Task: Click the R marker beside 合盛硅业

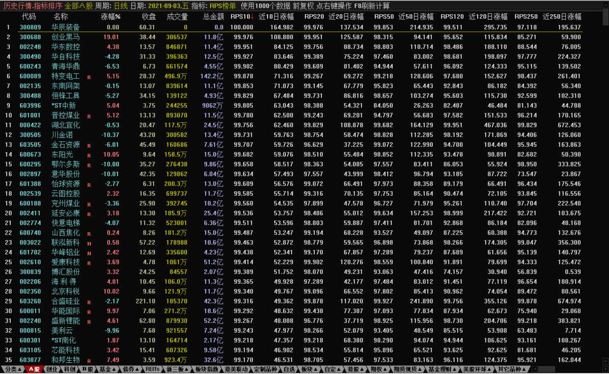Action: 89,303
